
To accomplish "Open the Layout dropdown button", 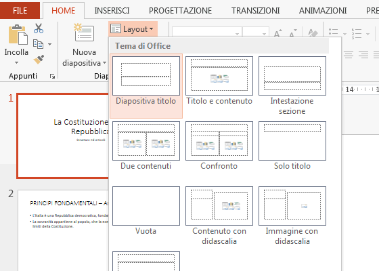I will (133, 29).
